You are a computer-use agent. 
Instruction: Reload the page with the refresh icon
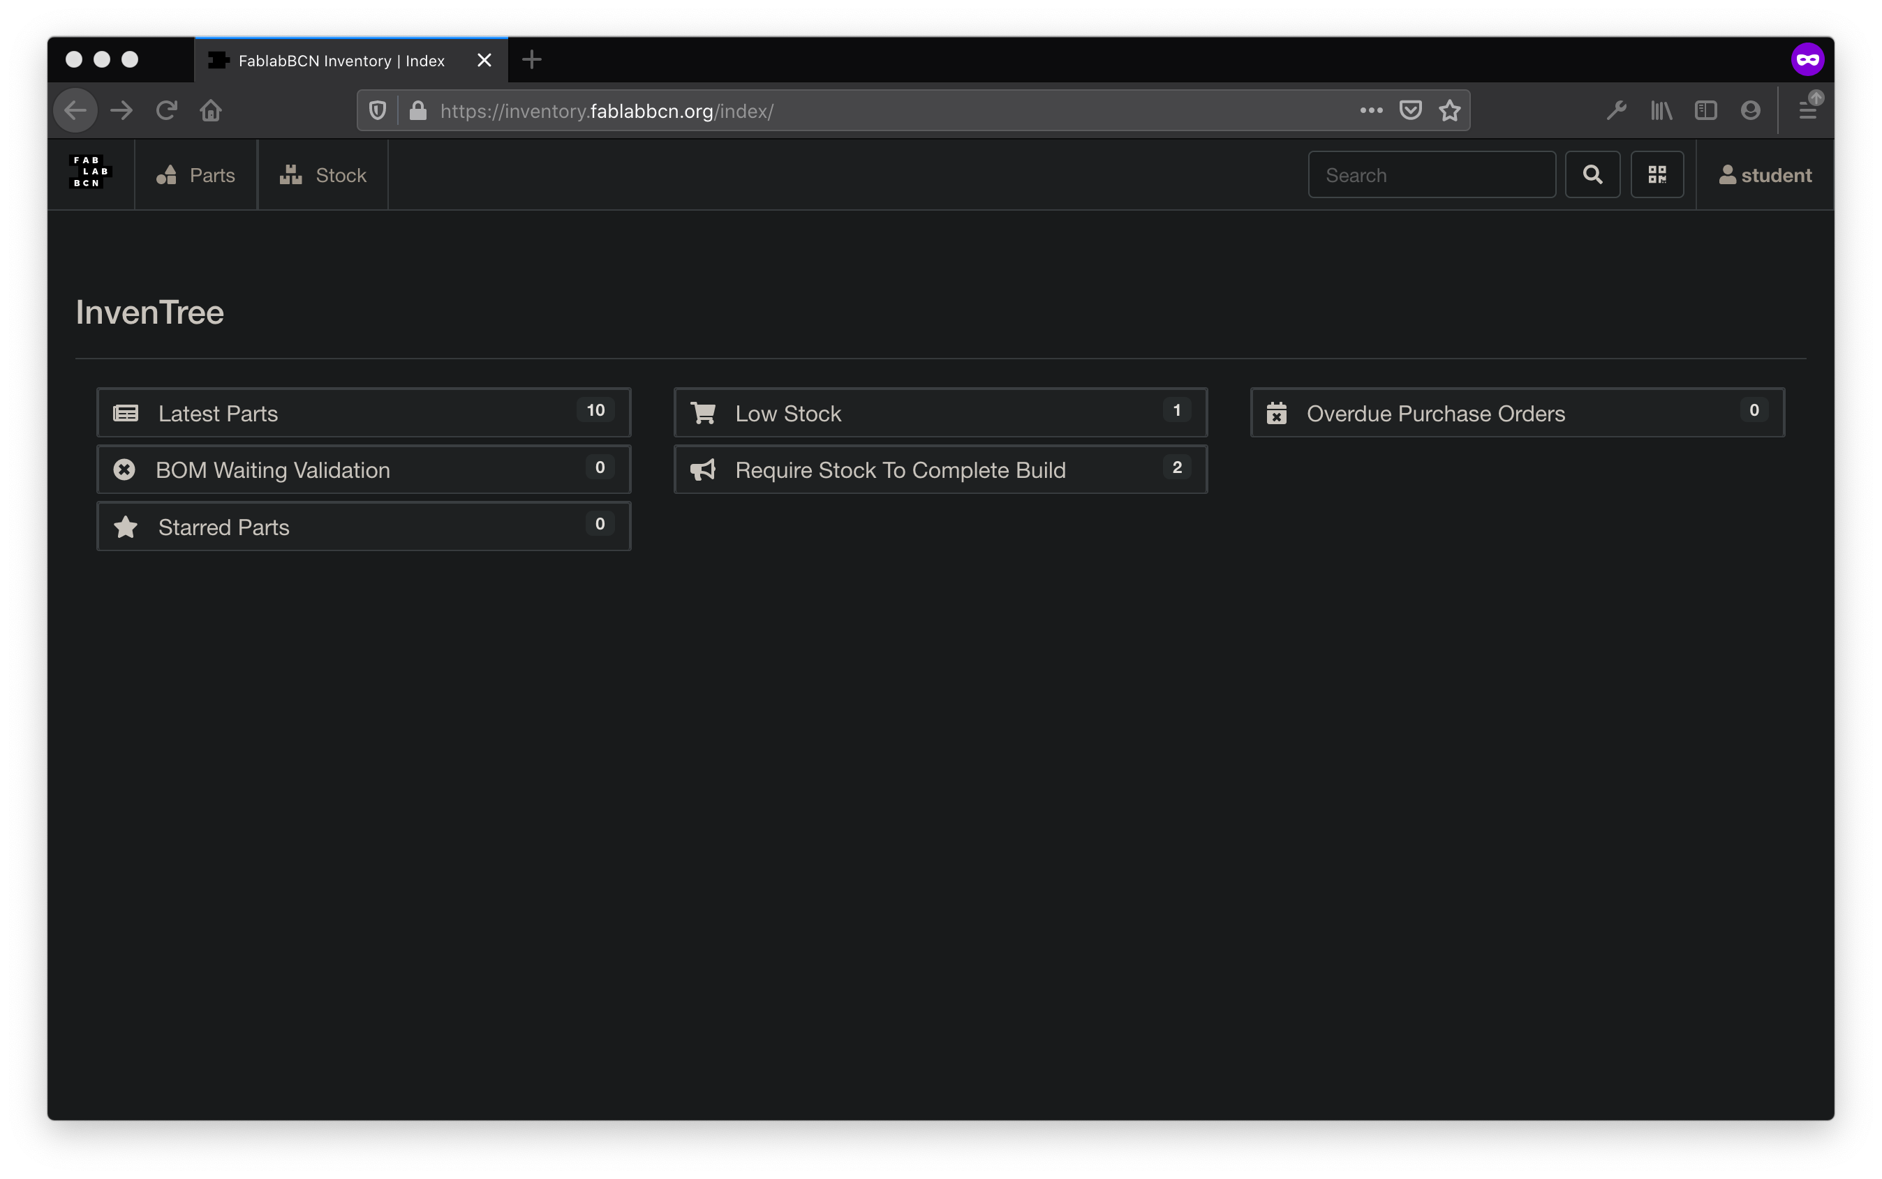(166, 111)
